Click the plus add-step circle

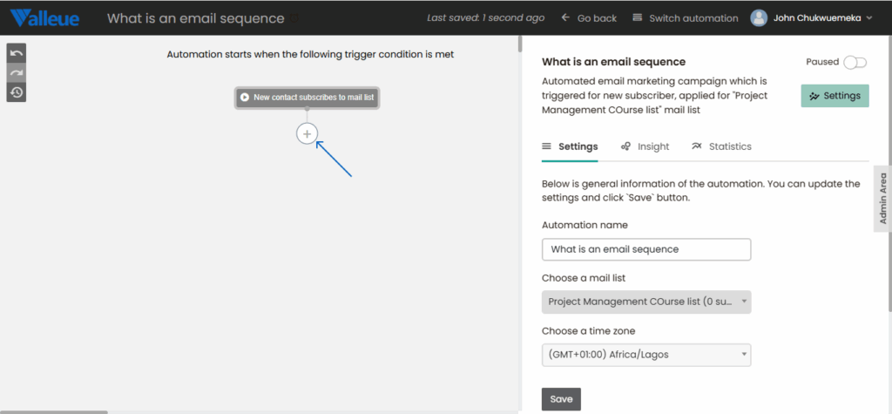click(x=307, y=134)
